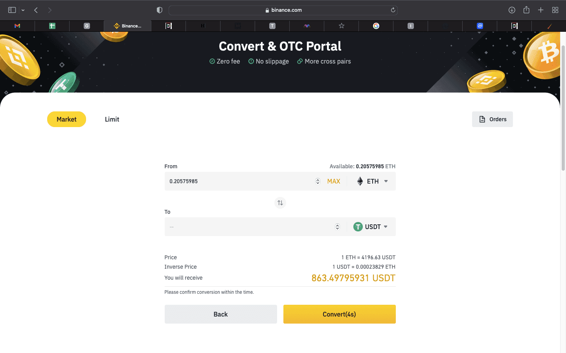566x353 pixels.
Task: Switch to the Gmail tab
Action: (x=17, y=26)
